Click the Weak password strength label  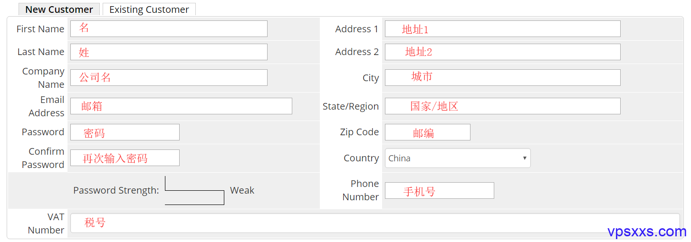point(242,190)
